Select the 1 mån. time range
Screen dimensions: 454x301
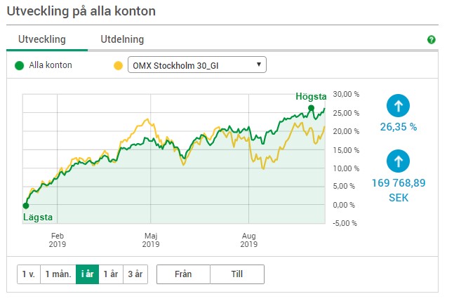[x=58, y=274]
